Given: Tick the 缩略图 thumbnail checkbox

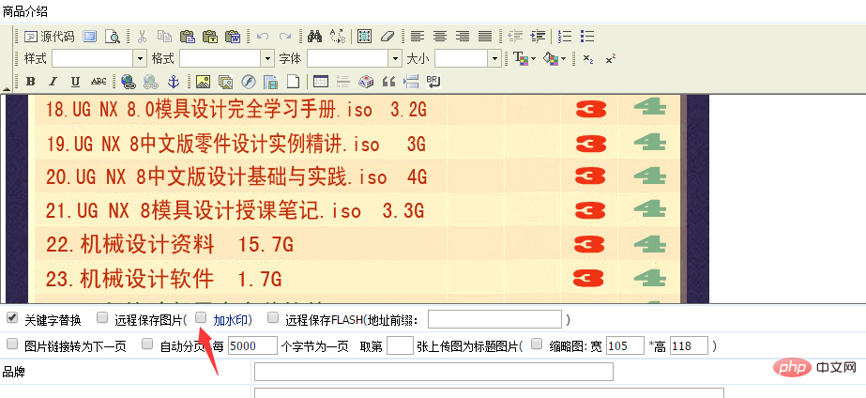Looking at the screenshot, I should (537, 344).
